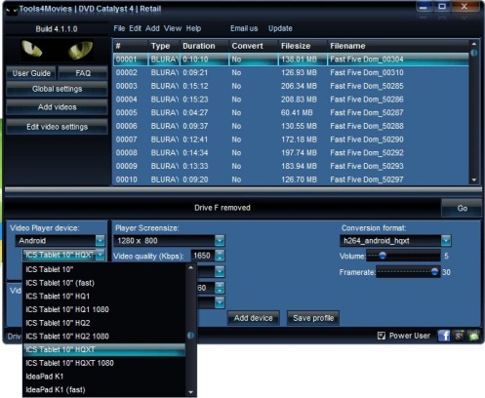Screen dimensions: 485x398
Task: Click the video list scrollbar down arrow
Action: pyautogui.click(x=474, y=179)
